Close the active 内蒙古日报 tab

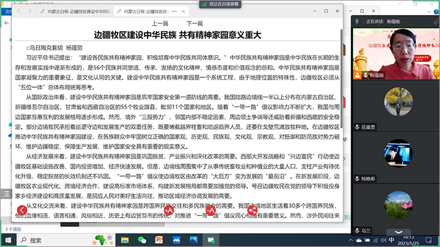click(x=184, y=11)
